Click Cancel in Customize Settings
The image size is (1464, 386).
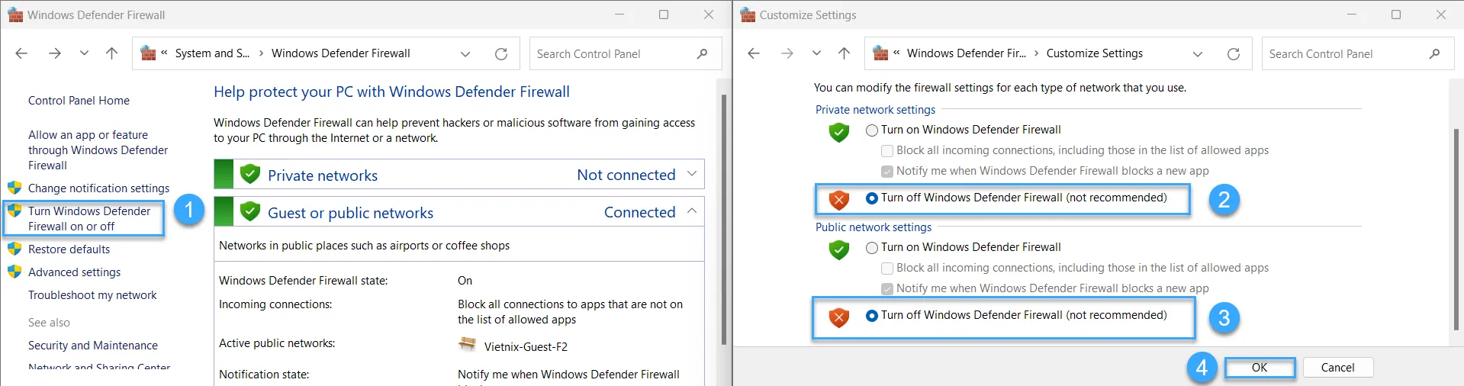[x=1337, y=368]
